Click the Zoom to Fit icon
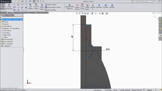Screen dimensions: 162x91 (x=77, y=13)
